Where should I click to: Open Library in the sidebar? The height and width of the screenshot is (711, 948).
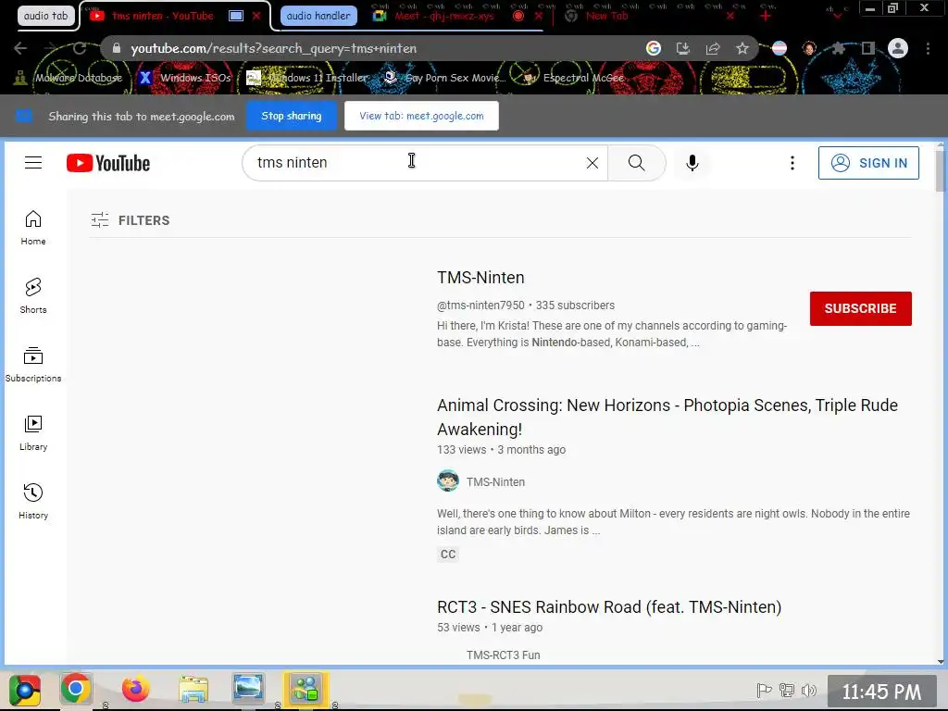pyautogui.click(x=33, y=433)
